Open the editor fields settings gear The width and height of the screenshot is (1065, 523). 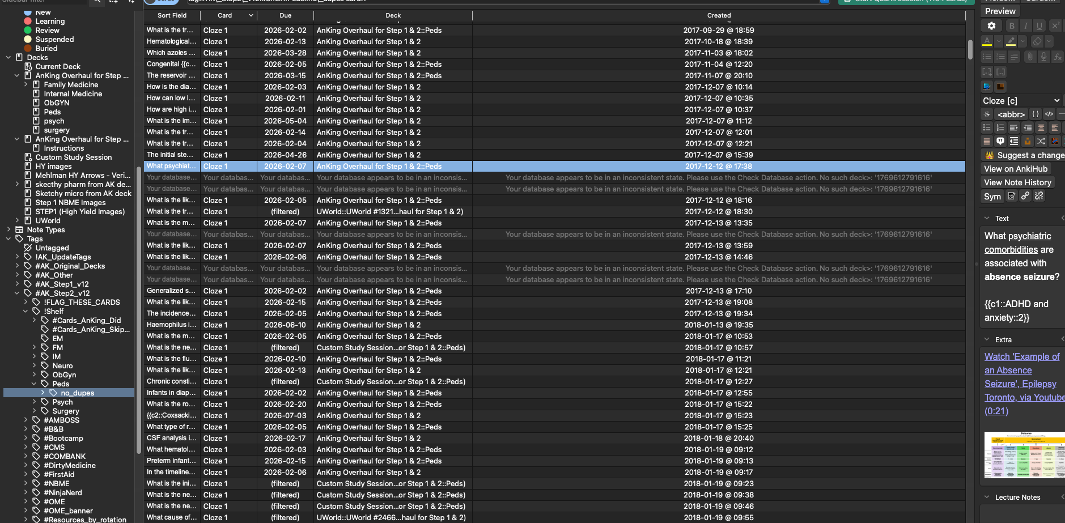pos(991,26)
